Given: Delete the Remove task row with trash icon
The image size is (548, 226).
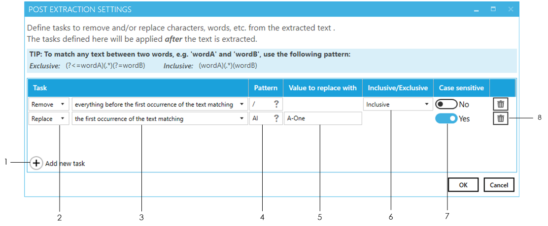Looking at the screenshot, I should click(x=500, y=104).
